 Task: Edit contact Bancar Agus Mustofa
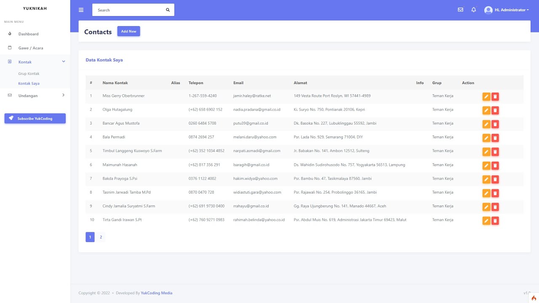pyautogui.click(x=486, y=124)
